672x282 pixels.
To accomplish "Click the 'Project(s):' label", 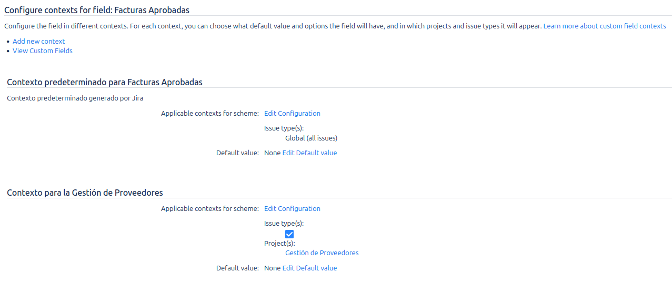I will [279, 243].
